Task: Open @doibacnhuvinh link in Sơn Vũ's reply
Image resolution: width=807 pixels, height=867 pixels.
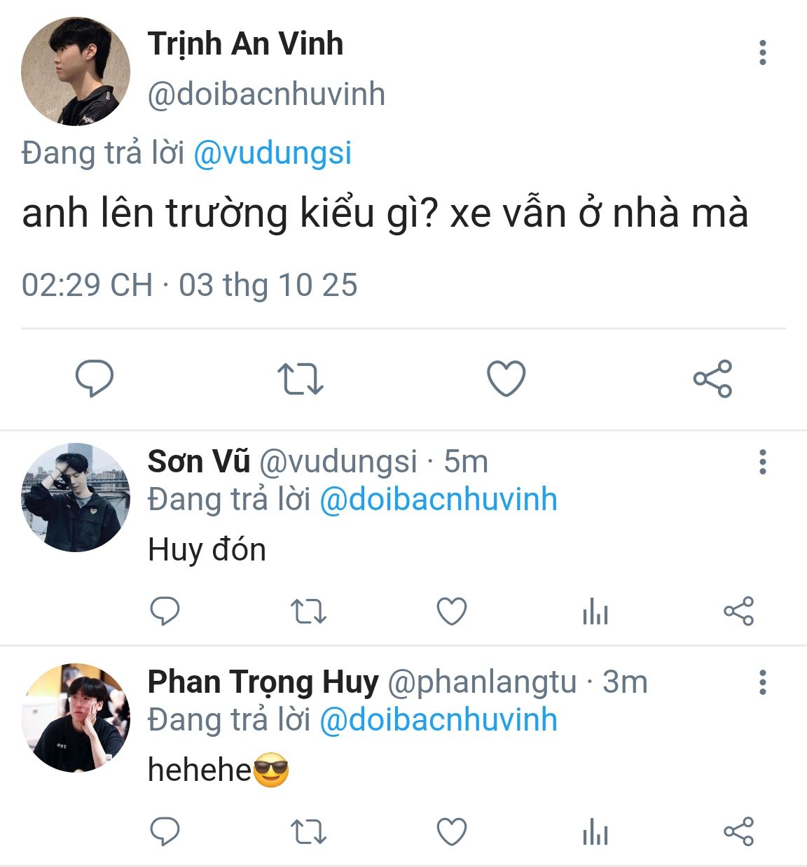Action: [x=439, y=500]
